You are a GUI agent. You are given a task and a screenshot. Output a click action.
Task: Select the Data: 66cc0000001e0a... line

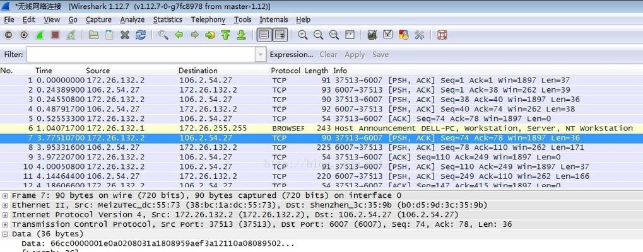click(x=158, y=243)
